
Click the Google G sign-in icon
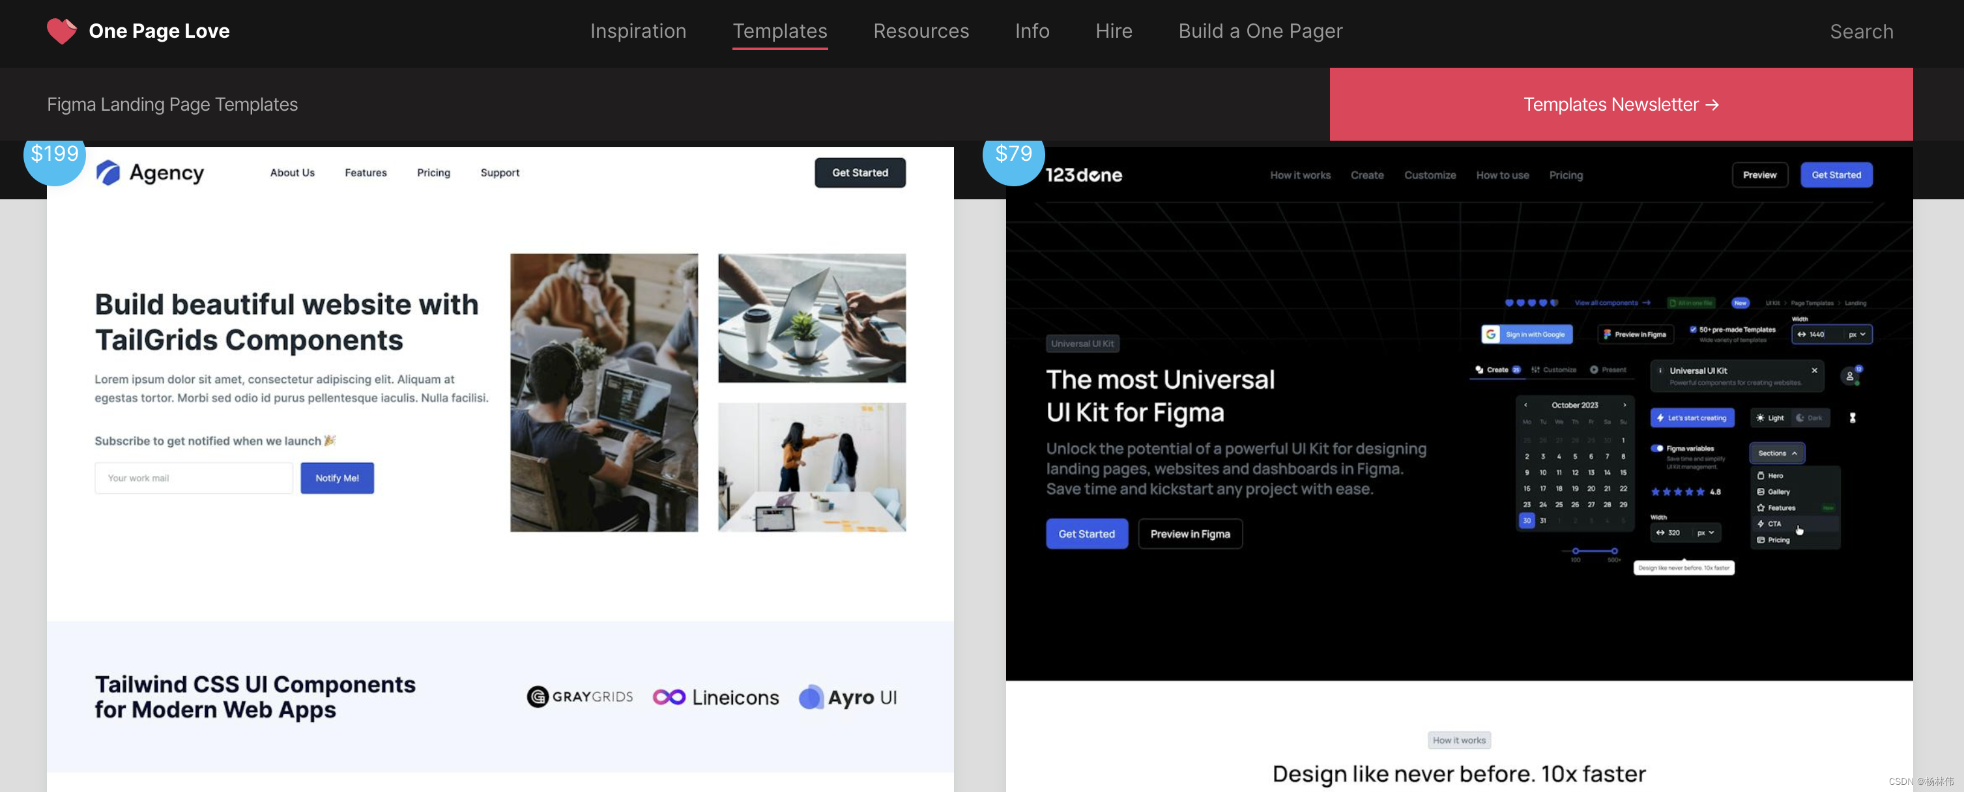coord(1490,334)
